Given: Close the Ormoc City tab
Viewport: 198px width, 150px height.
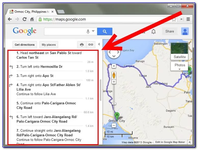Looking at the screenshot, I should 52,12.
